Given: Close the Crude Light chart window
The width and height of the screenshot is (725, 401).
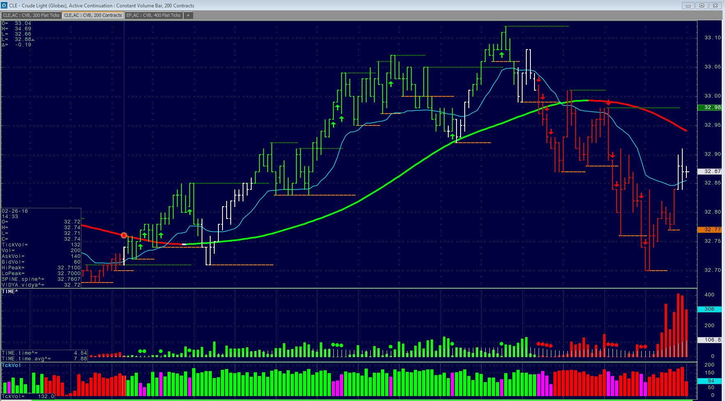Looking at the screenshot, I should click(716, 5).
